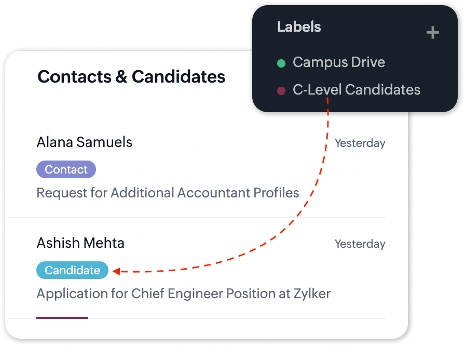The height and width of the screenshot is (346, 465).
Task: Open Alana Samuels' conversation
Action: click(85, 142)
